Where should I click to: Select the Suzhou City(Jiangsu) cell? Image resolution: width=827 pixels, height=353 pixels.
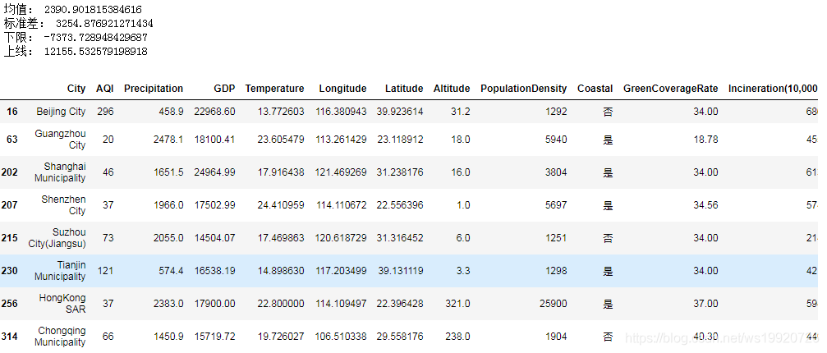[x=57, y=238]
